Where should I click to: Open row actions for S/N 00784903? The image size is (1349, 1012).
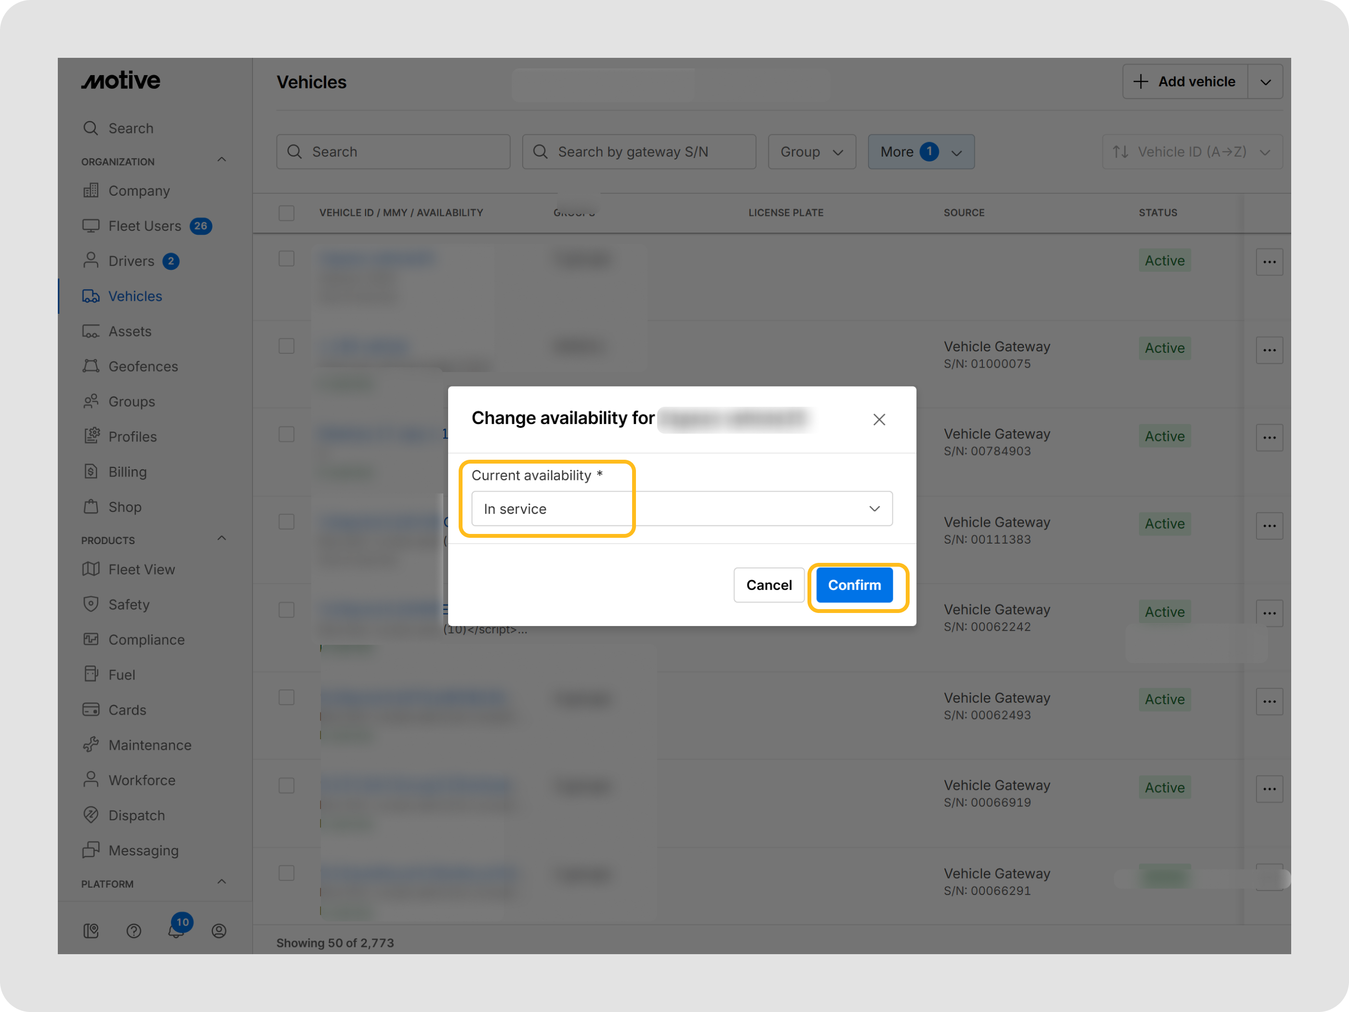point(1270,438)
